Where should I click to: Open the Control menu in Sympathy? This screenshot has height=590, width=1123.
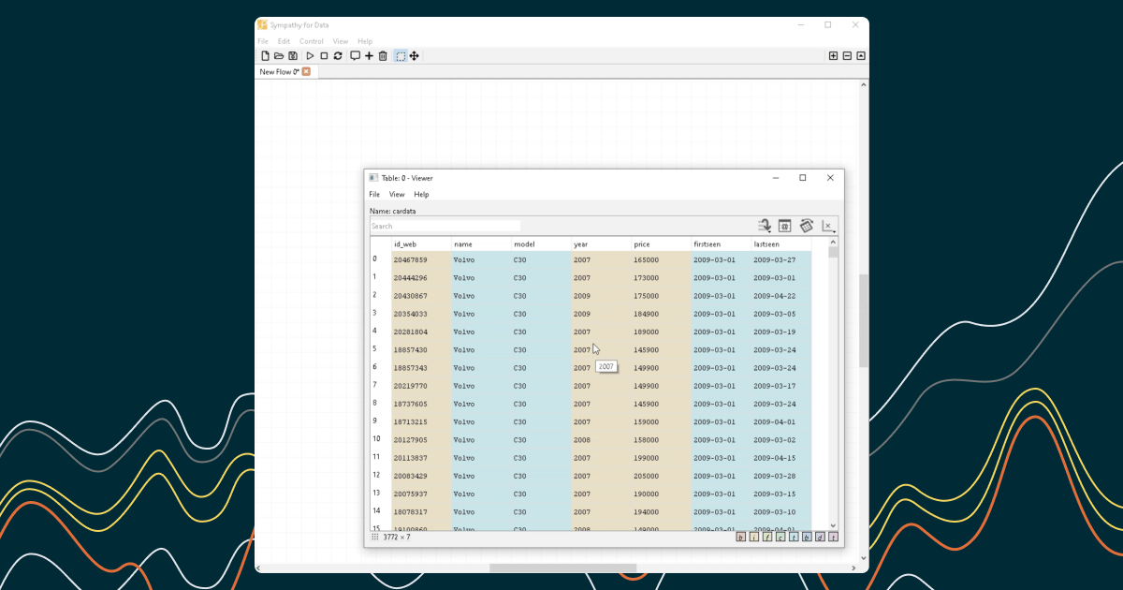[x=311, y=41]
